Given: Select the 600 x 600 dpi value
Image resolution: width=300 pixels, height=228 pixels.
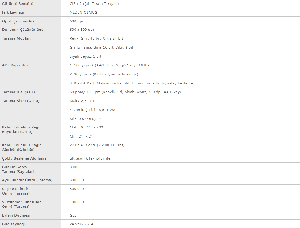Looking at the screenshot, I should (82, 30).
